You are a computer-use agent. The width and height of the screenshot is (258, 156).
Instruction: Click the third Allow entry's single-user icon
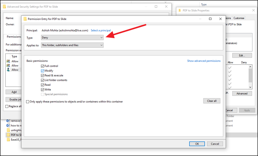click(8, 69)
